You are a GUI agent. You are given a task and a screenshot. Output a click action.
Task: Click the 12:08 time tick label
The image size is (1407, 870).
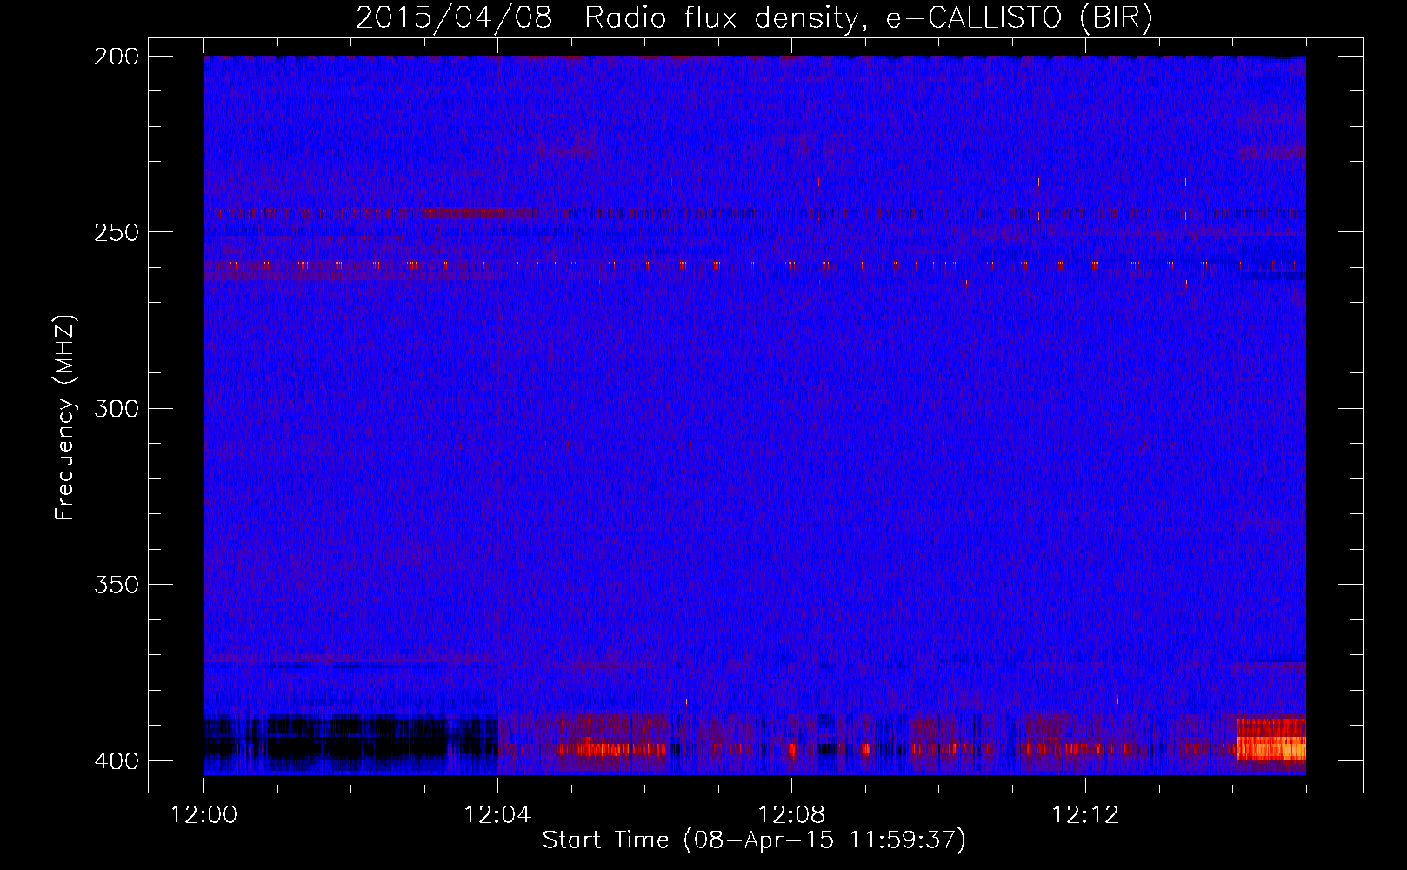point(791,815)
